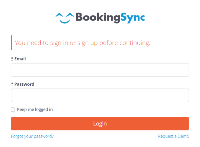Click the BookingSync smiley face logo icon
Image resolution: width=200 pixels, height=147 pixels.
[x=64, y=17]
